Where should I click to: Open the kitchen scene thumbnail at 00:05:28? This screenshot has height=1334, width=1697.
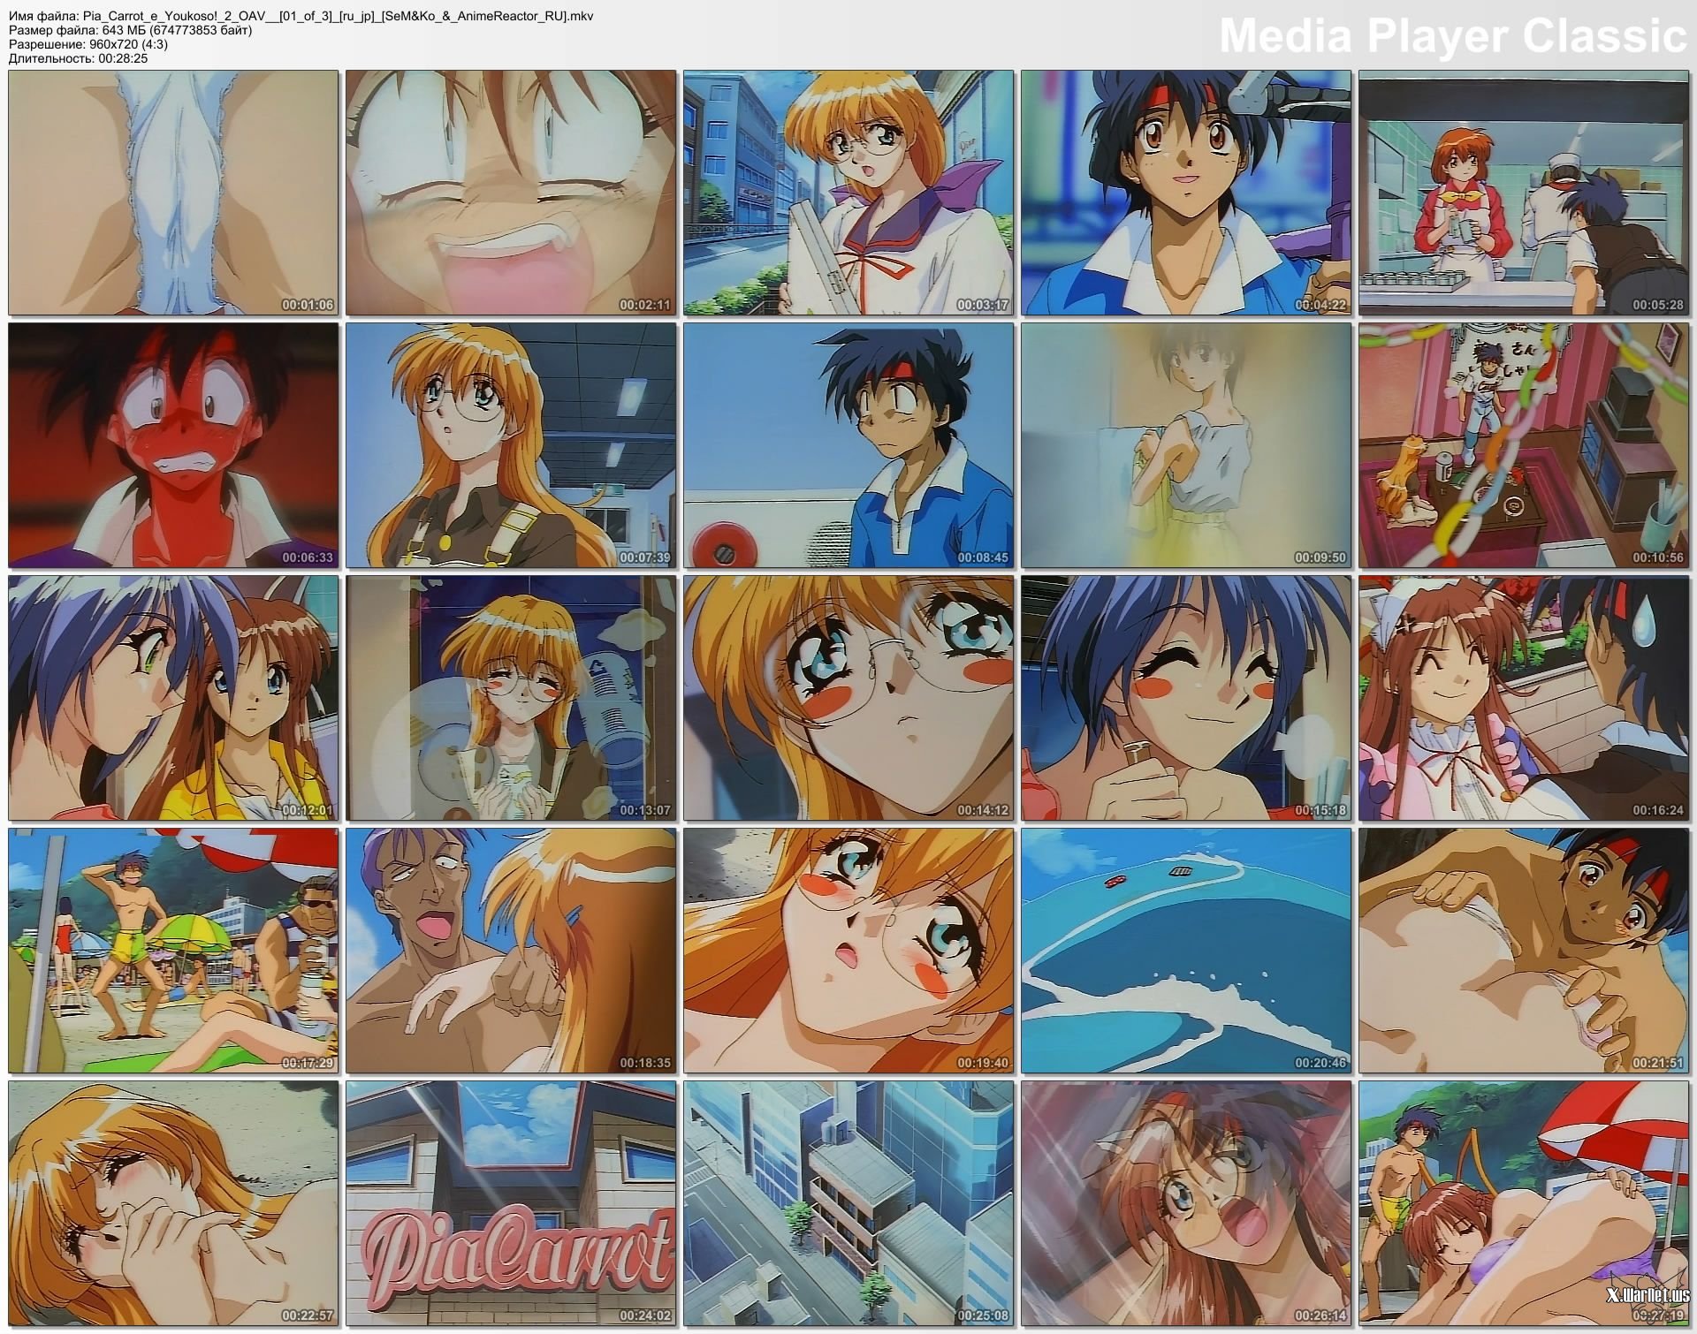pos(1524,193)
